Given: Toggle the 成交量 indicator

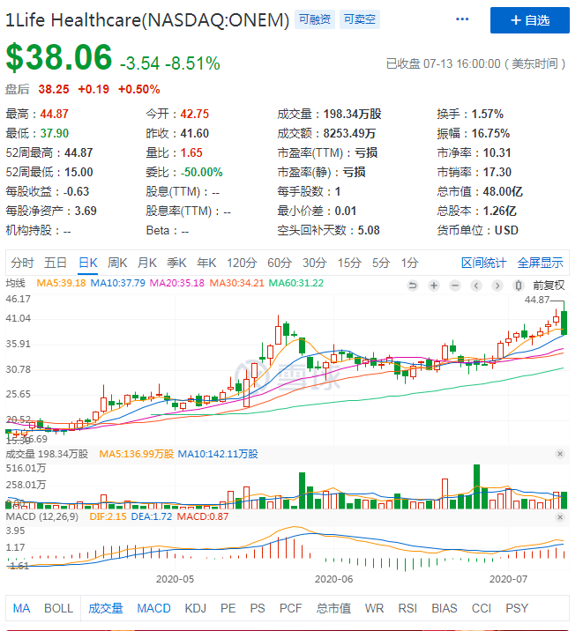Looking at the screenshot, I should [x=106, y=608].
